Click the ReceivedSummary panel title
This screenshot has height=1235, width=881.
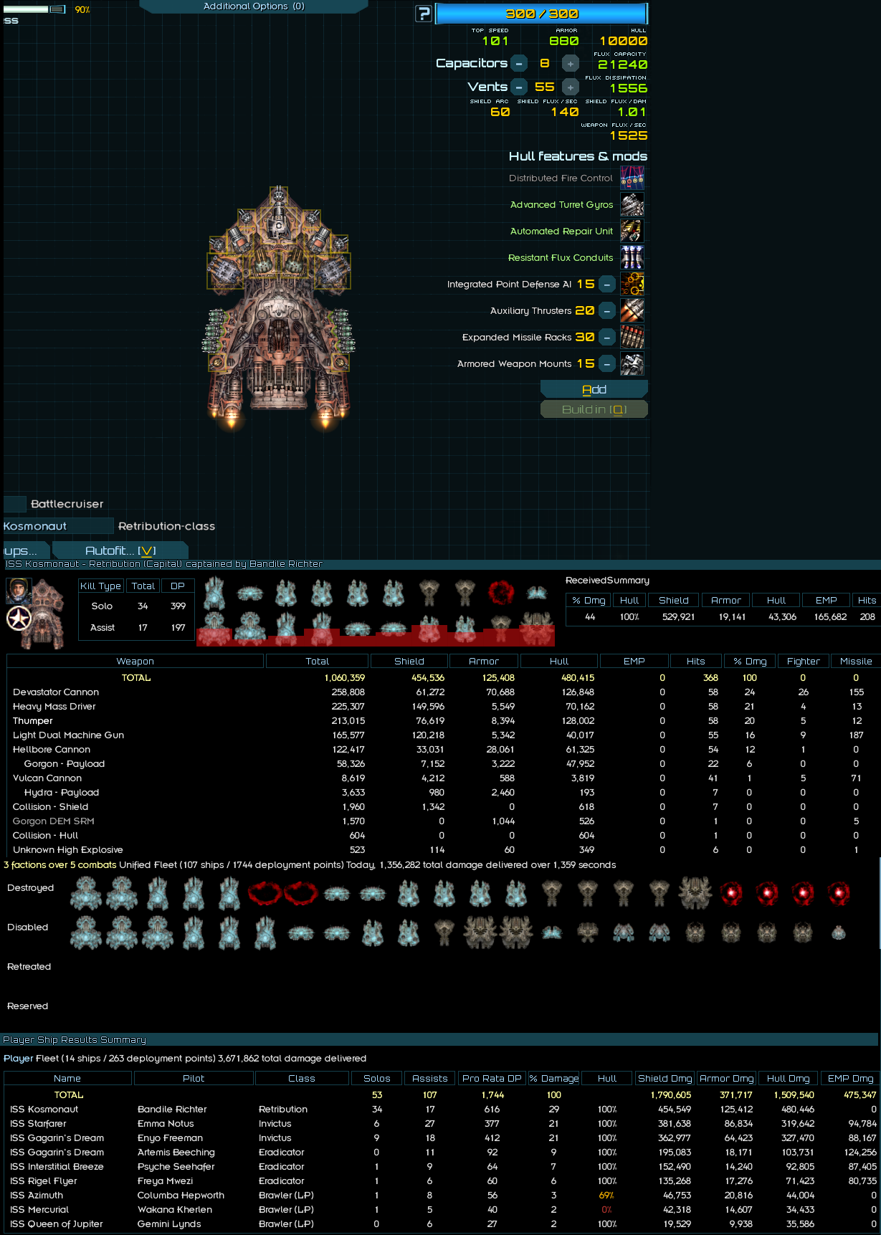tap(607, 580)
